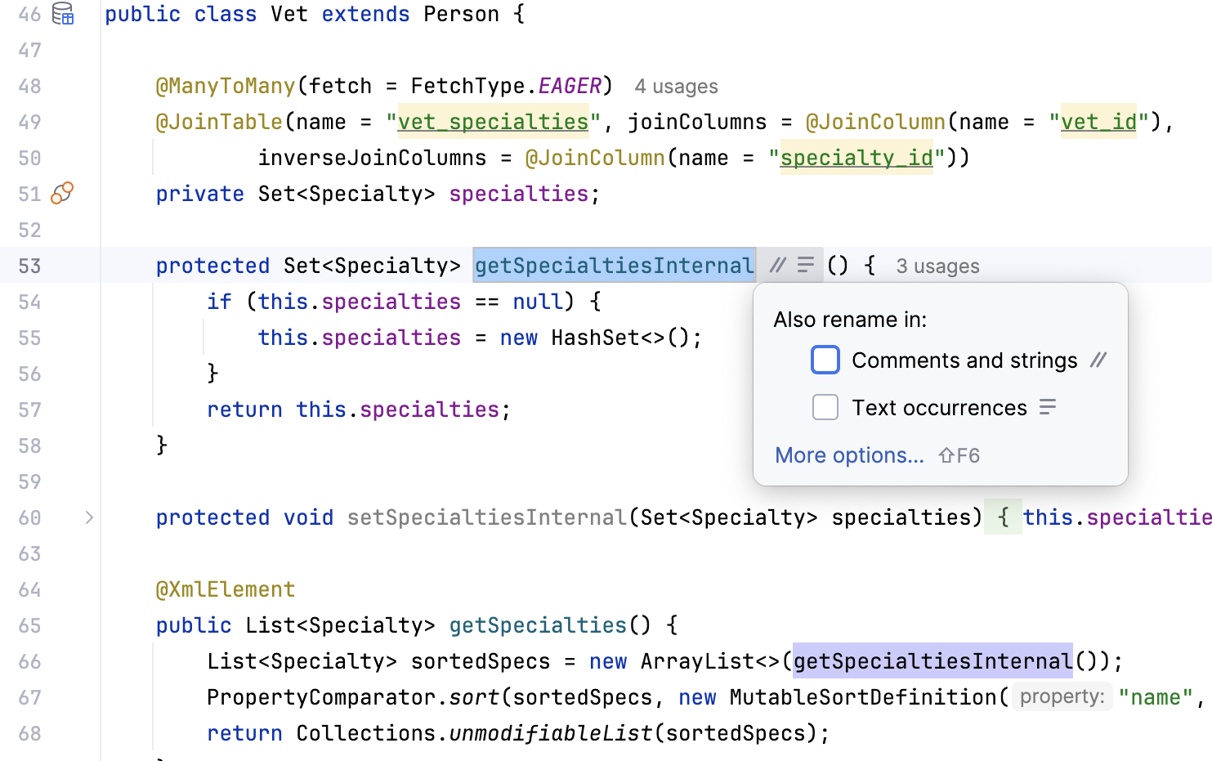Open the More options... link
The image size is (1212, 761).
coord(849,455)
